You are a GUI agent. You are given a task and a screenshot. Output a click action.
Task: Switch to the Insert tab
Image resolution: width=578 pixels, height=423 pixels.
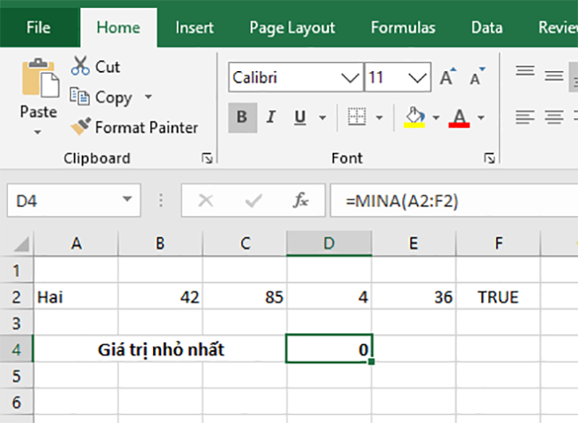click(x=194, y=27)
